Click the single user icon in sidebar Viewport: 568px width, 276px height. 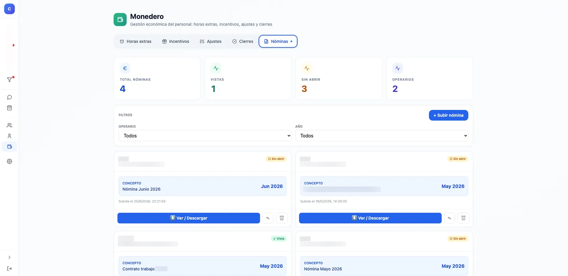(10, 136)
